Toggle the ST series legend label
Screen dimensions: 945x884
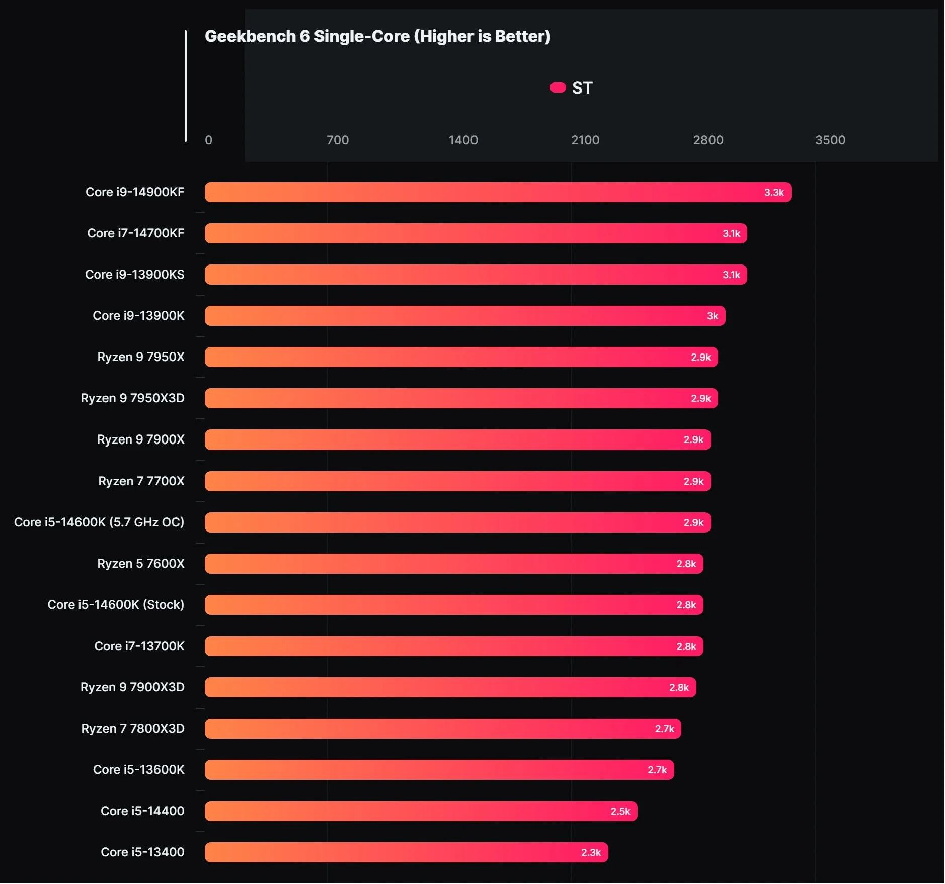pos(582,88)
